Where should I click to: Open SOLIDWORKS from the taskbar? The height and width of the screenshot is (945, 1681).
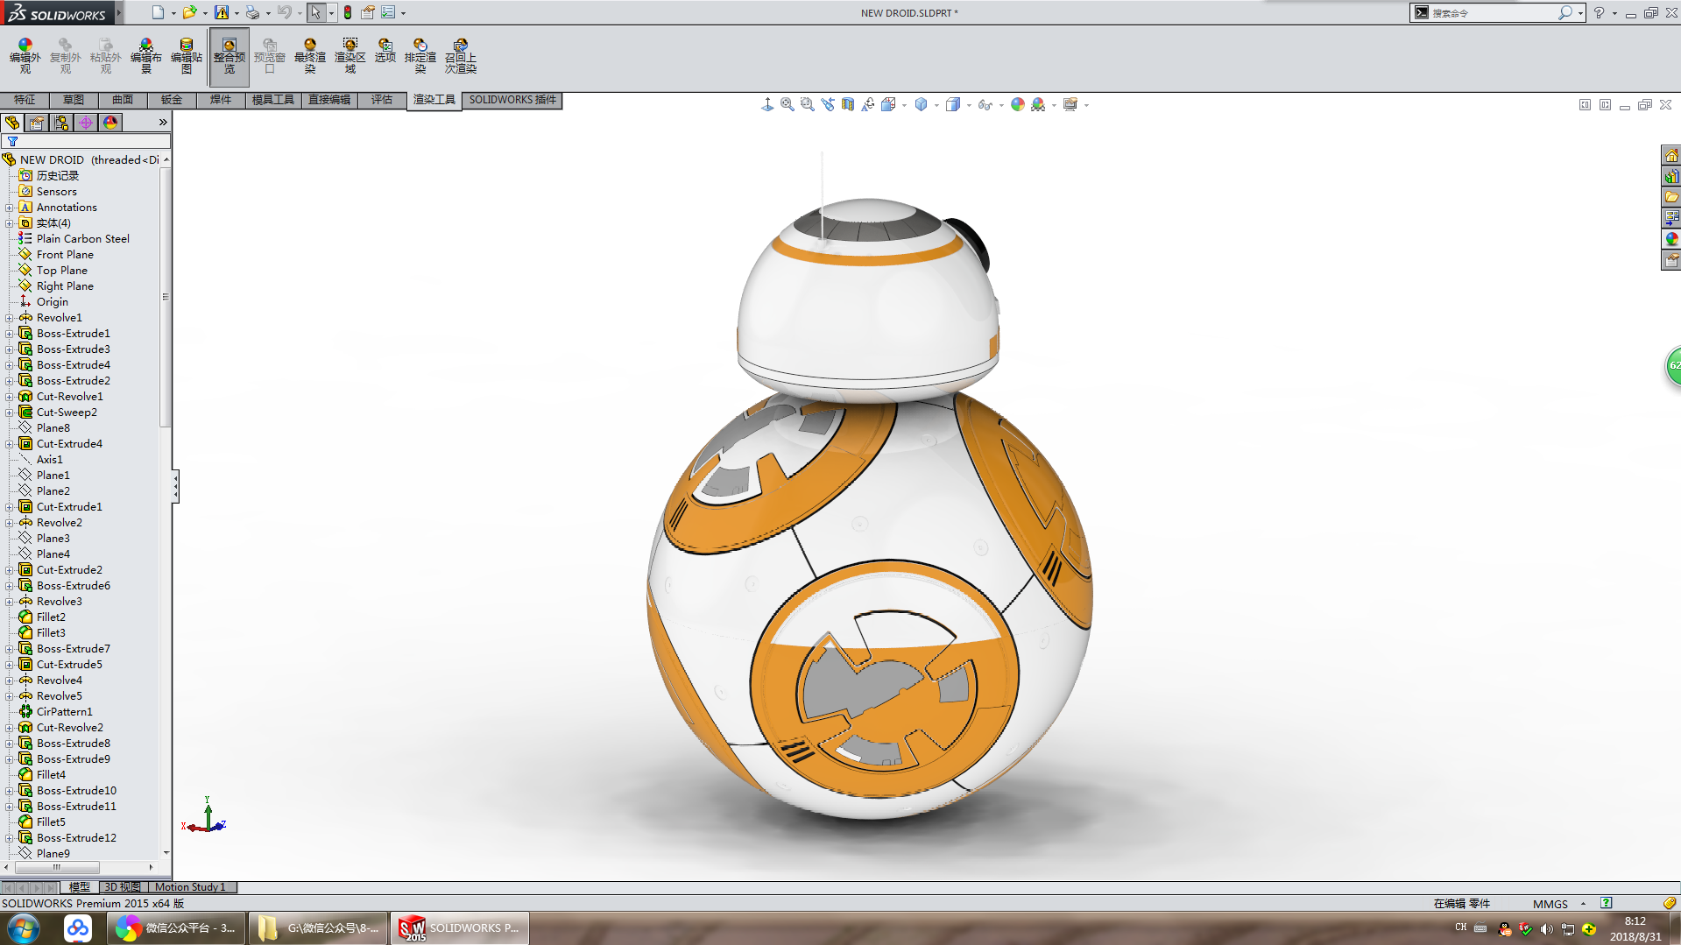coord(460,927)
